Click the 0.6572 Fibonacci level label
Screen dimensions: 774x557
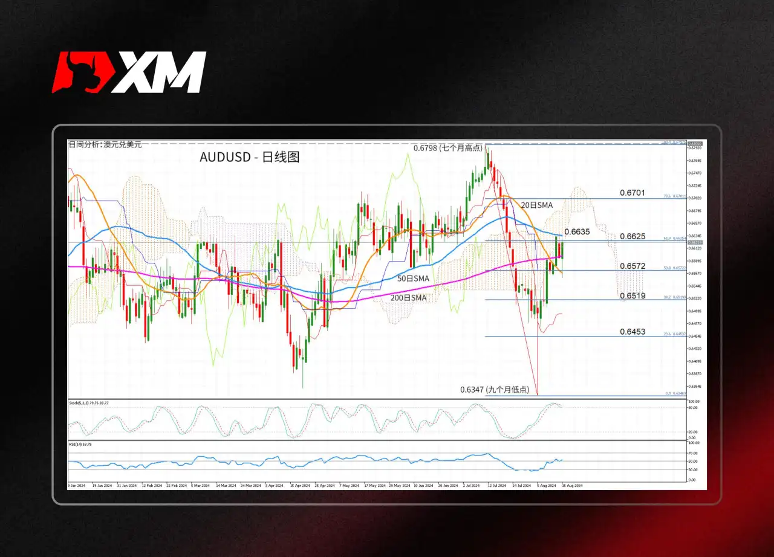pyautogui.click(x=633, y=266)
